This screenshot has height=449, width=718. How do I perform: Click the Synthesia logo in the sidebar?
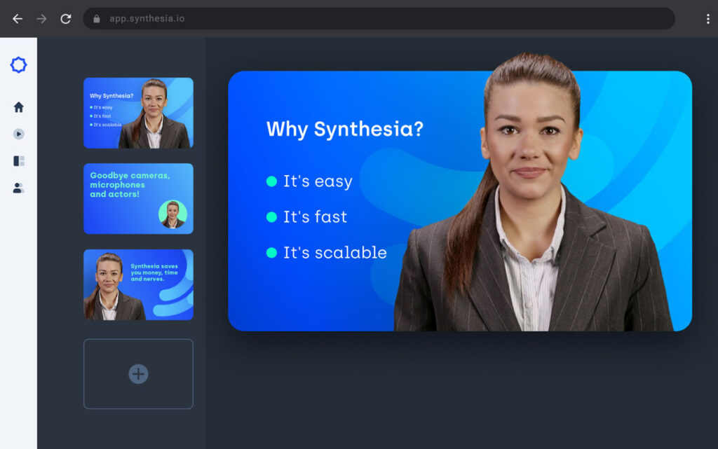pos(19,65)
